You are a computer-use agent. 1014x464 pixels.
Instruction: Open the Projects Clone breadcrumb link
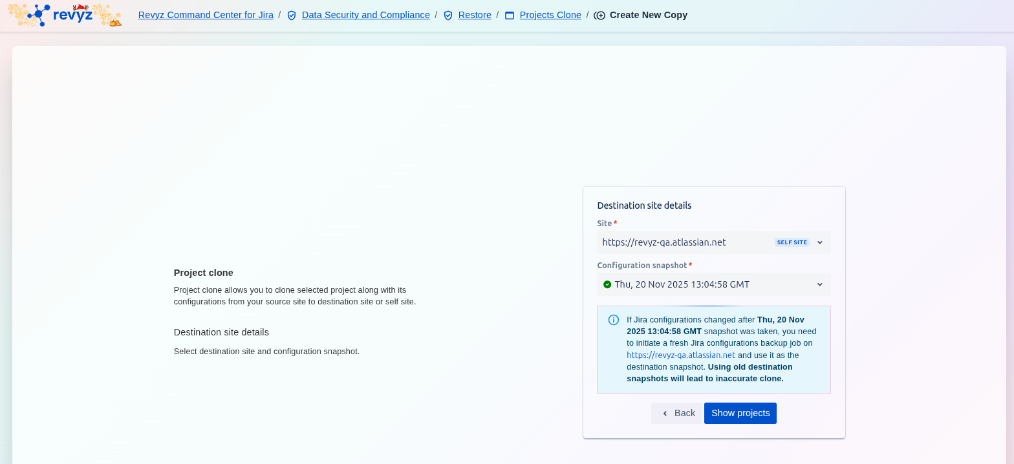click(x=550, y=15)
